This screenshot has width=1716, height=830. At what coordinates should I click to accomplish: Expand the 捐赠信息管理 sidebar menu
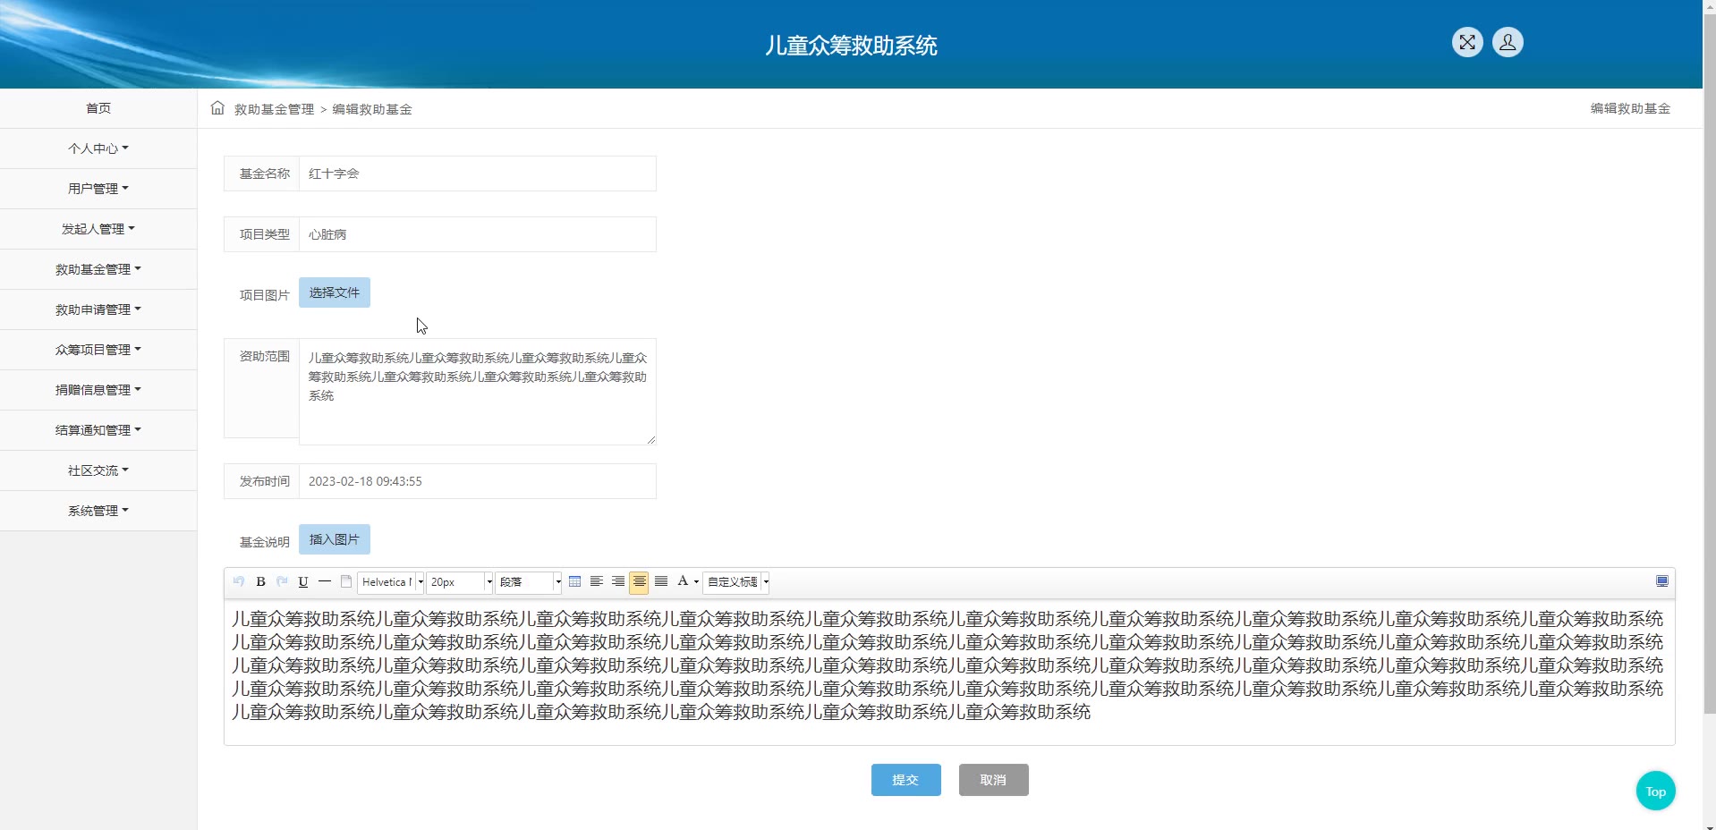point(98,390)
